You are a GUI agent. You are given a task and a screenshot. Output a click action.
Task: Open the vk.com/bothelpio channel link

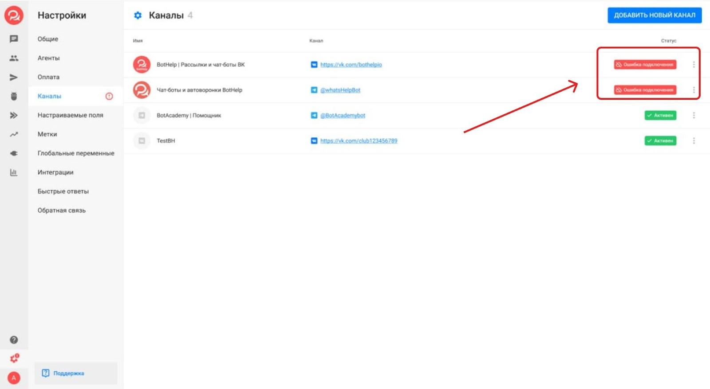click(x=351, y=65)
